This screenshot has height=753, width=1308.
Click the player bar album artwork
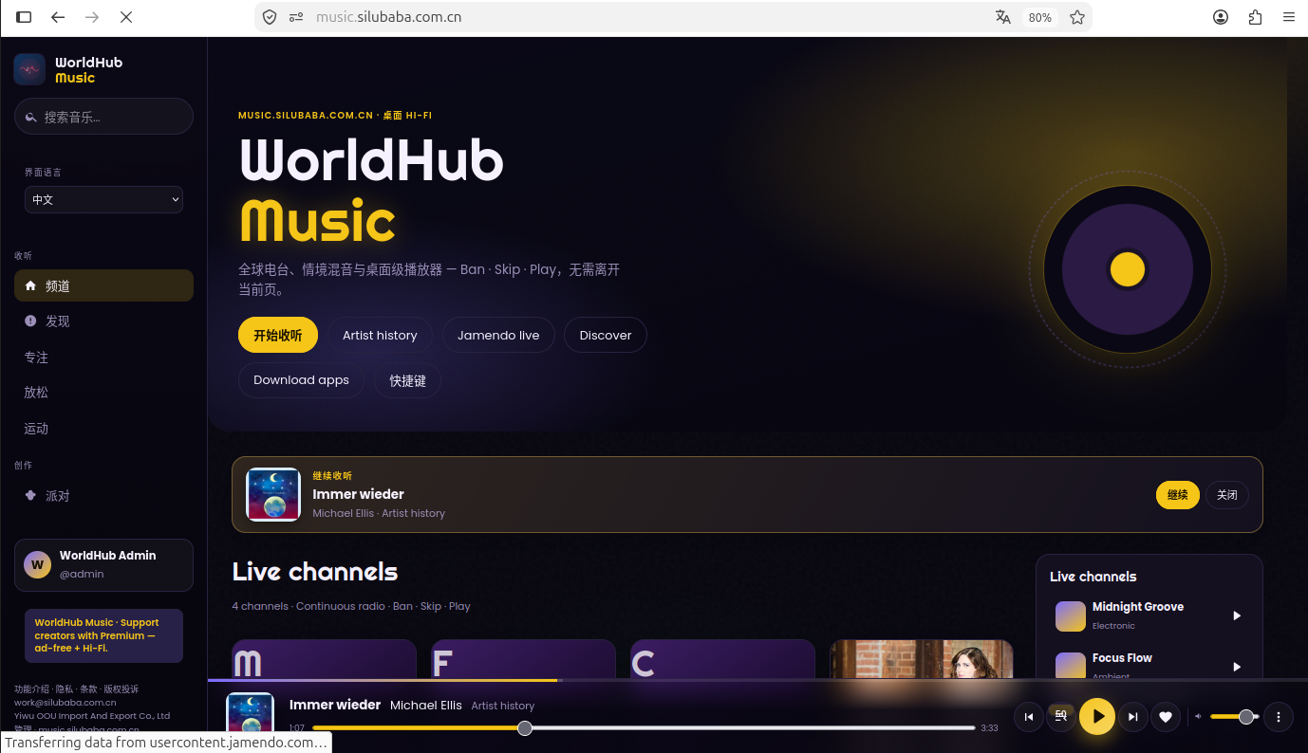click(250, 715)
